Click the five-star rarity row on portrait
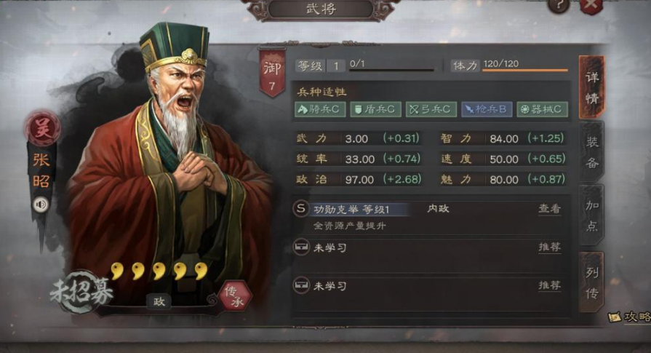The height and width of the screenshot is (353, 651). (159, 271)
